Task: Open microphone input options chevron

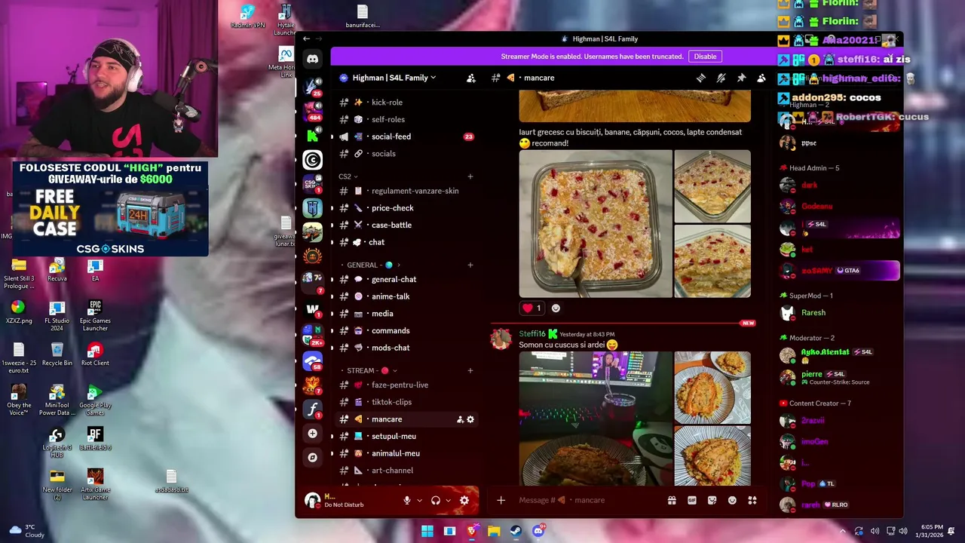Action: [420, 500]
